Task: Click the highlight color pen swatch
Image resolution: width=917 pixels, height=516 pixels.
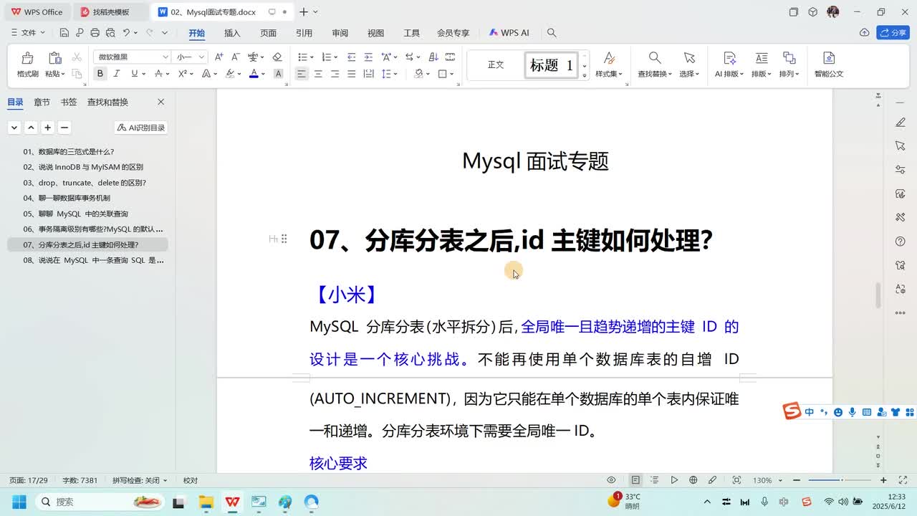Action: point(230,74)
